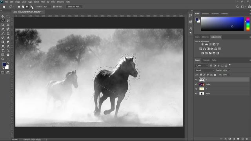Image resolution: width=251 pixels, height=141 pixels.
Task: Select the History Brush tool
Action: pos(3,38)
